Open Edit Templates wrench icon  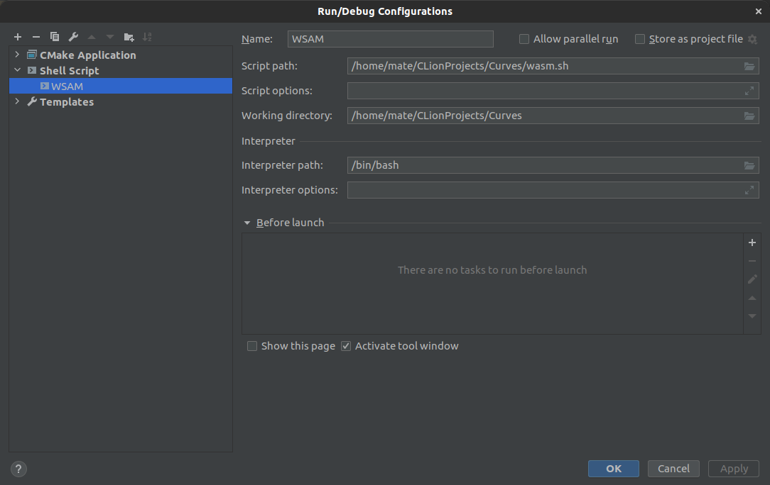[73, 37]
